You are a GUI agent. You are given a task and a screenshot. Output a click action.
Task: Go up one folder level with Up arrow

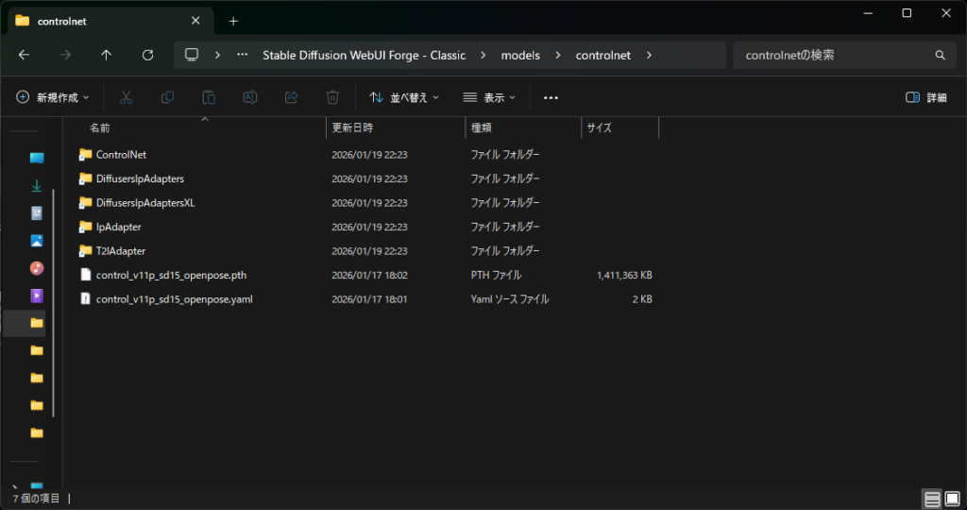pyautogui.click(x=106, y=55)
